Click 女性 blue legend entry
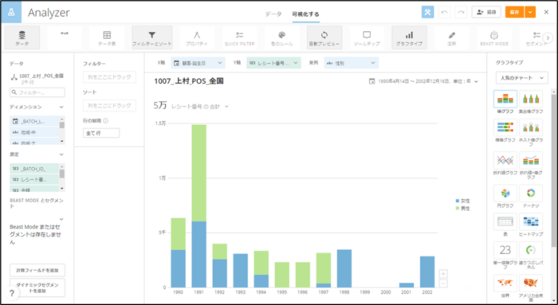The image size is (558, 305). click(x=462, y=201)
